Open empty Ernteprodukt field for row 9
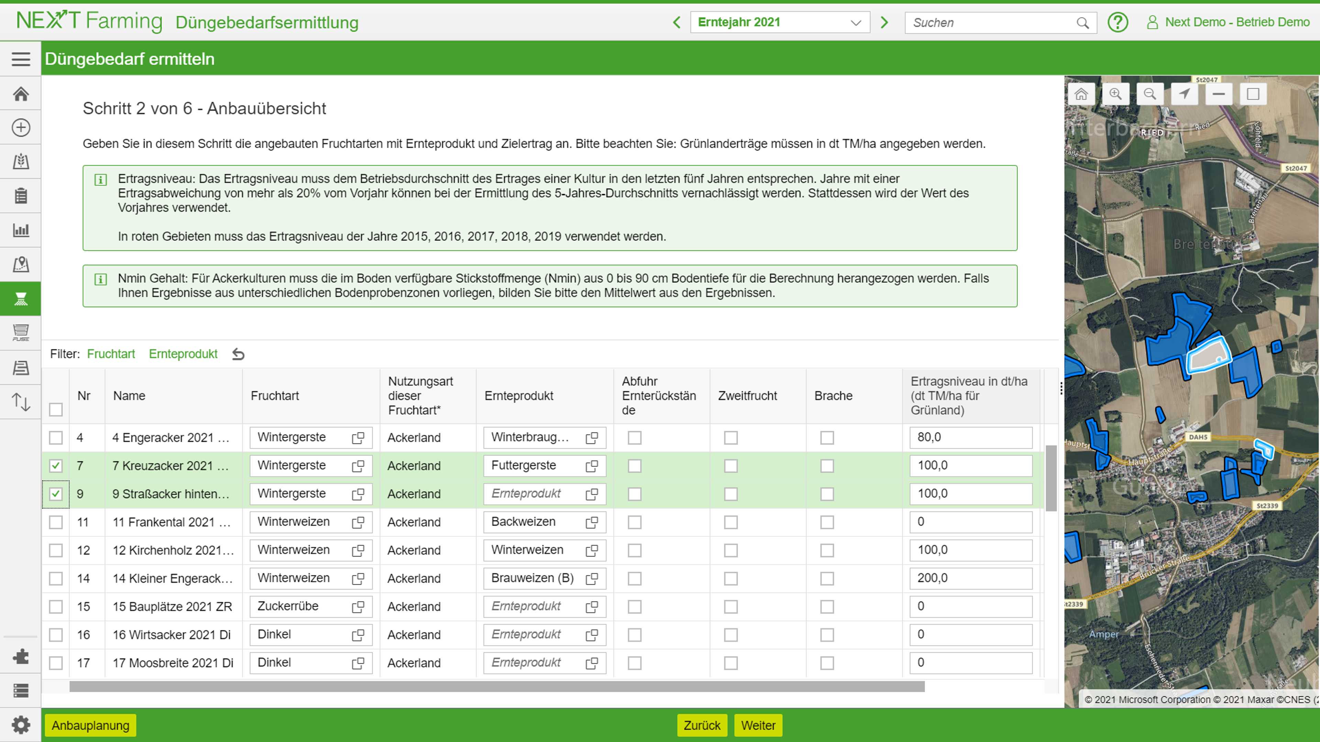Viewport: 1320px width, 742px height. pyautogui.click(x=544, y=494)
